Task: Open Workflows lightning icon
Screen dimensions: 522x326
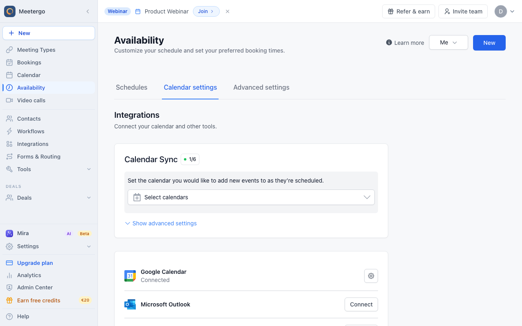Action: pyautogui.click(x=9, y=131)
